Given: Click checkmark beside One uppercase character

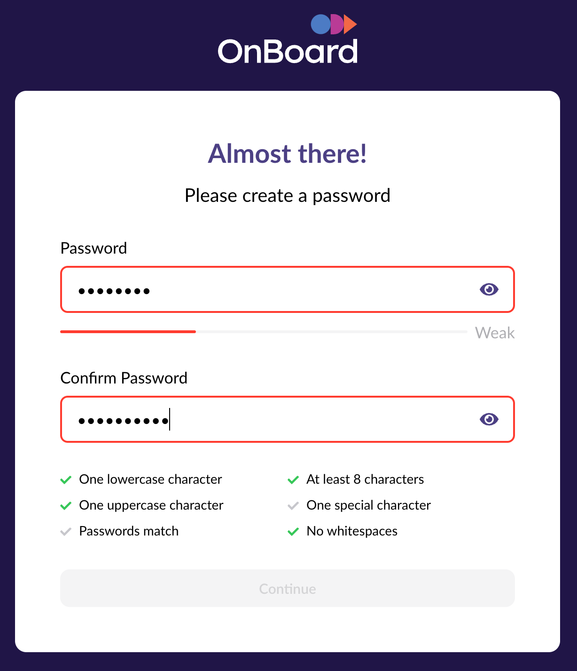Looking at the screenshot, I should point(66,506).
